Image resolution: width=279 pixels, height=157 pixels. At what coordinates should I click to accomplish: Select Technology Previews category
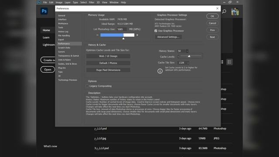(x=68, y=80)
